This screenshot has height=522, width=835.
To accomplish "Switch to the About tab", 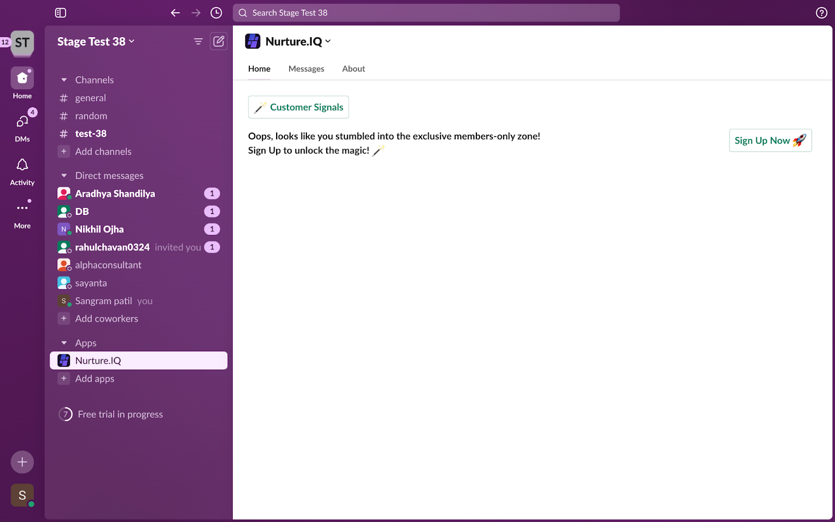I will point(353,69).
